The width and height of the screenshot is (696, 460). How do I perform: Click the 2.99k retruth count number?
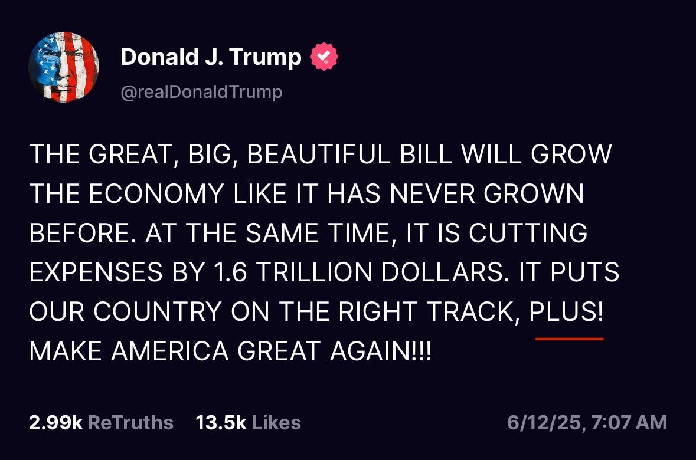[x=55, y=422]
